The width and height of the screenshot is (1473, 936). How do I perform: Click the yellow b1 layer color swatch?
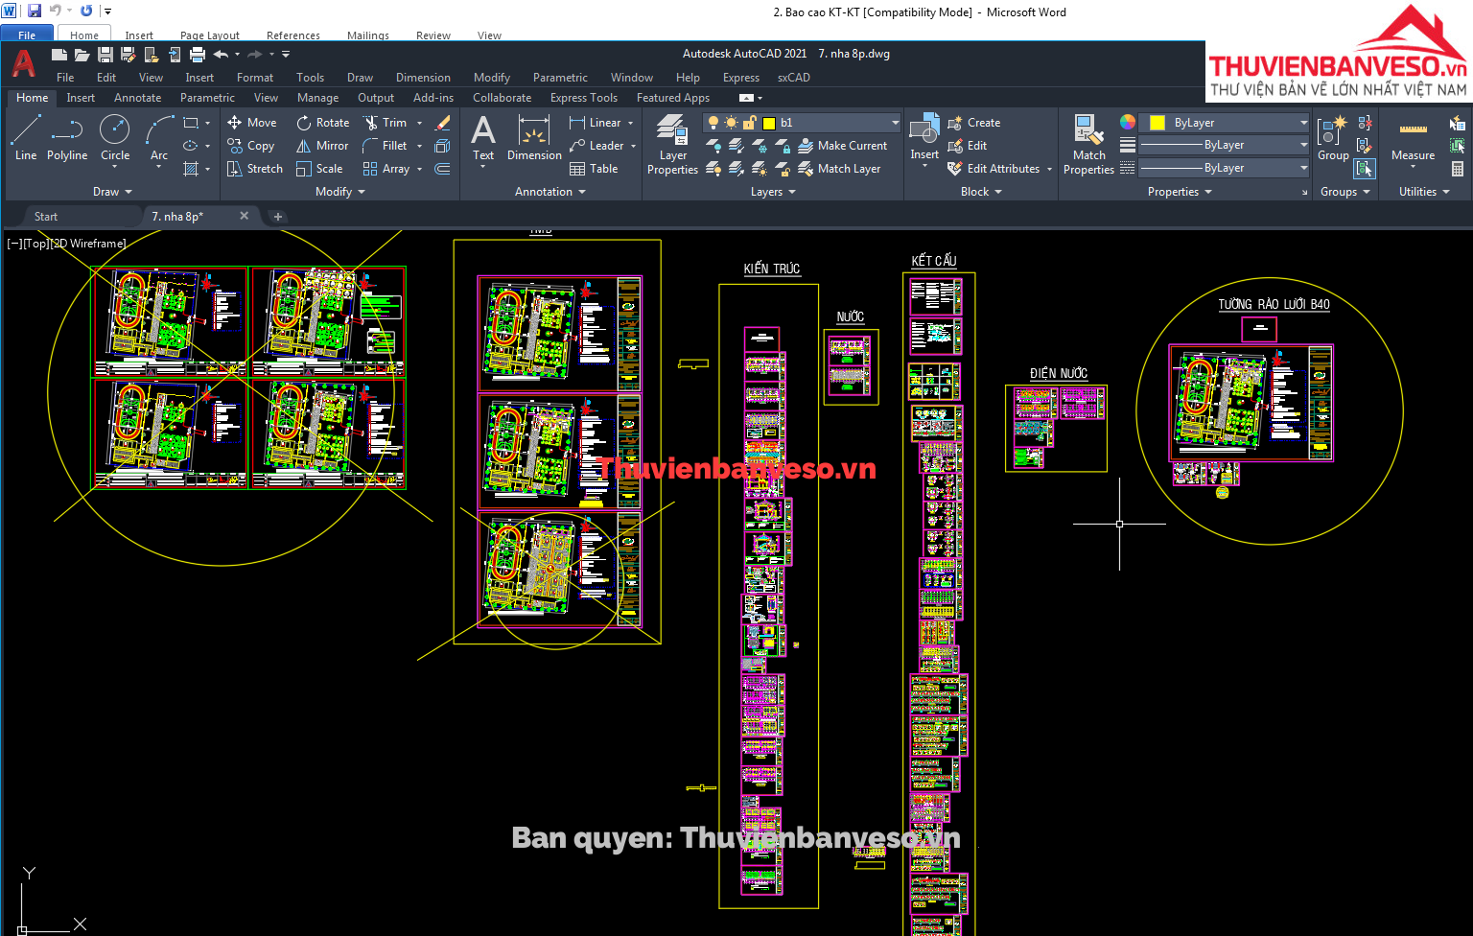(769, 123)
